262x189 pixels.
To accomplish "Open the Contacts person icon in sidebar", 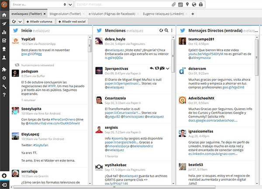I will [4, 58].
